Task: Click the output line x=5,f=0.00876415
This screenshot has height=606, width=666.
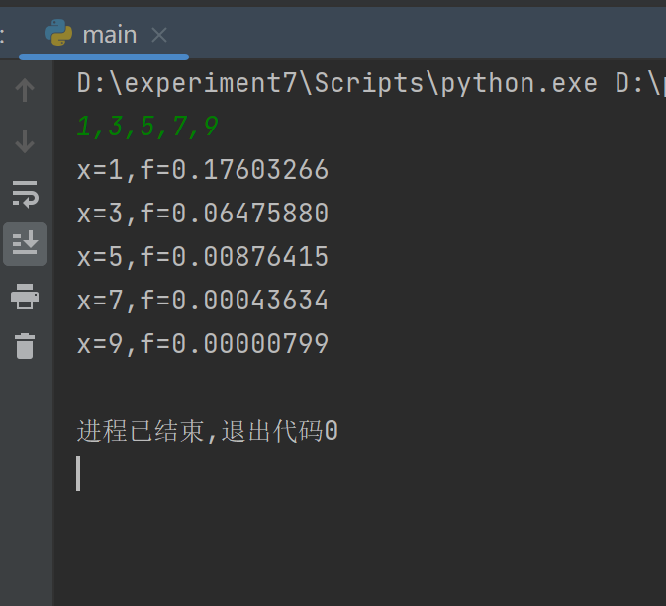Action: coord(203,257)
